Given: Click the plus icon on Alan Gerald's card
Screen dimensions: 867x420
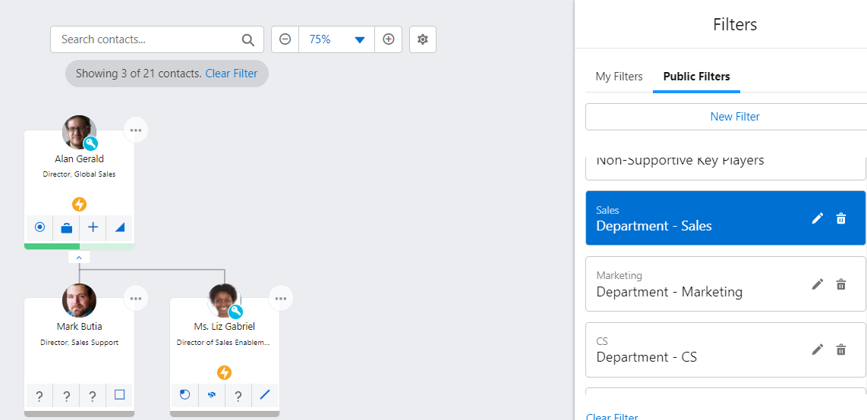Looking at the screenshot, I should coord(93,227).
